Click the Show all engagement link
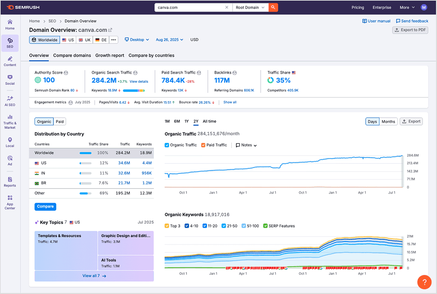The width and height of the screenshot is (437, 294). tap(230, 102)
